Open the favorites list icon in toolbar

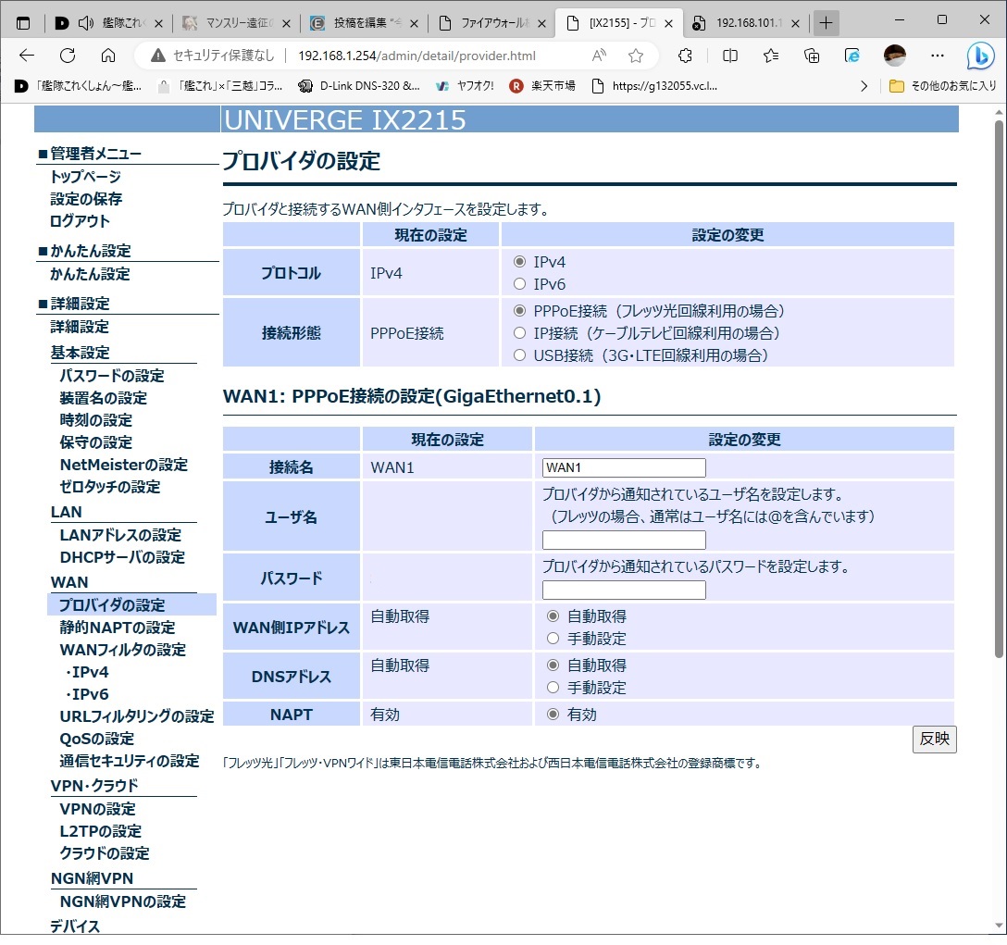[x=771, y=56]
